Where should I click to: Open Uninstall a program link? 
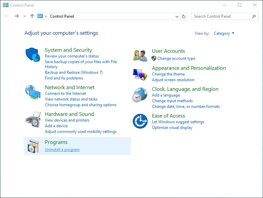pyautogui.click(x=62, y=150)
